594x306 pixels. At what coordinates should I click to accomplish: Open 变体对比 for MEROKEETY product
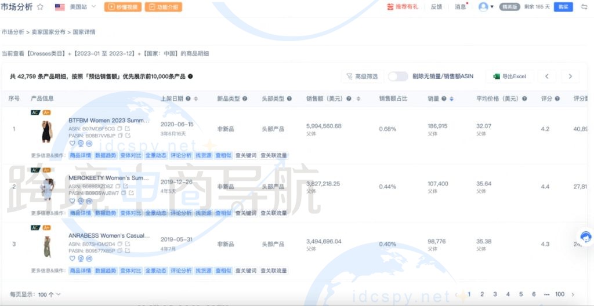point(131,213)
